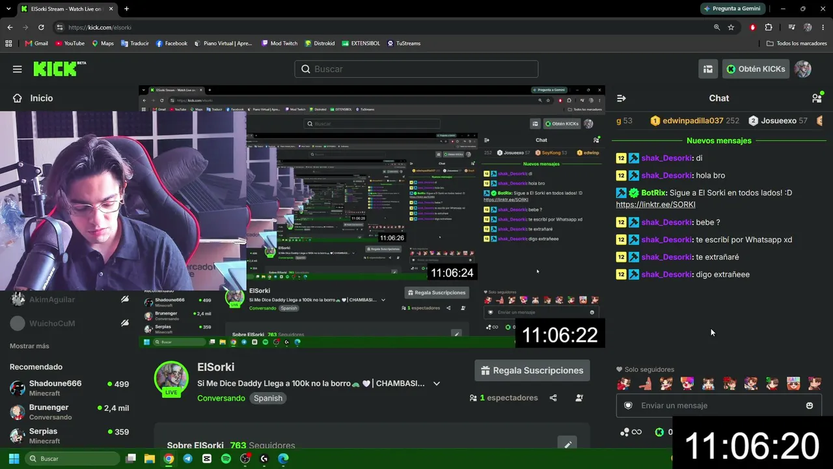Open OBS Studio from the taskbar

(245, 459)
